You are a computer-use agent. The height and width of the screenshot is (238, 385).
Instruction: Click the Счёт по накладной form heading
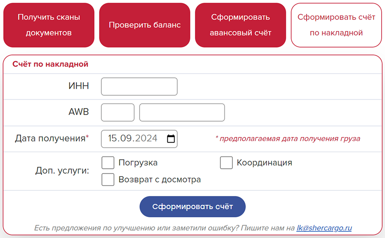51,64
